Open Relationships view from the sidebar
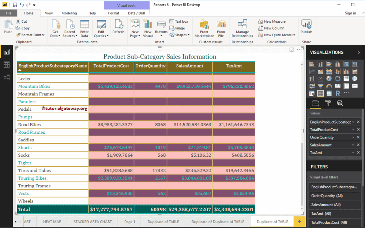This screenshot has width=365, height=228. [6, 77]
